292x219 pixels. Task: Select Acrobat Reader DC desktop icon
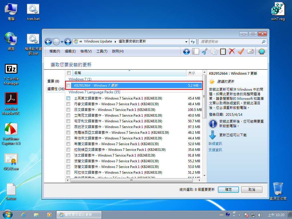pos(11,104)
